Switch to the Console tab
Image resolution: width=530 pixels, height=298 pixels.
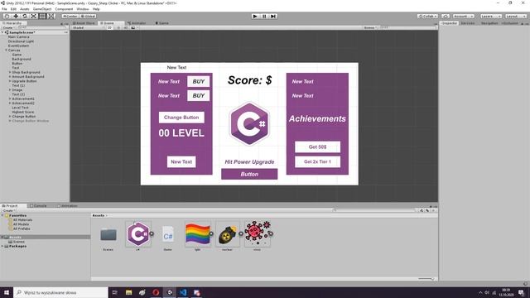[x=38, y=205]
